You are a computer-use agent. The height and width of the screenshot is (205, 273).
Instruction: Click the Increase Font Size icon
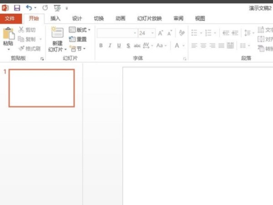[x=162, y=33]
